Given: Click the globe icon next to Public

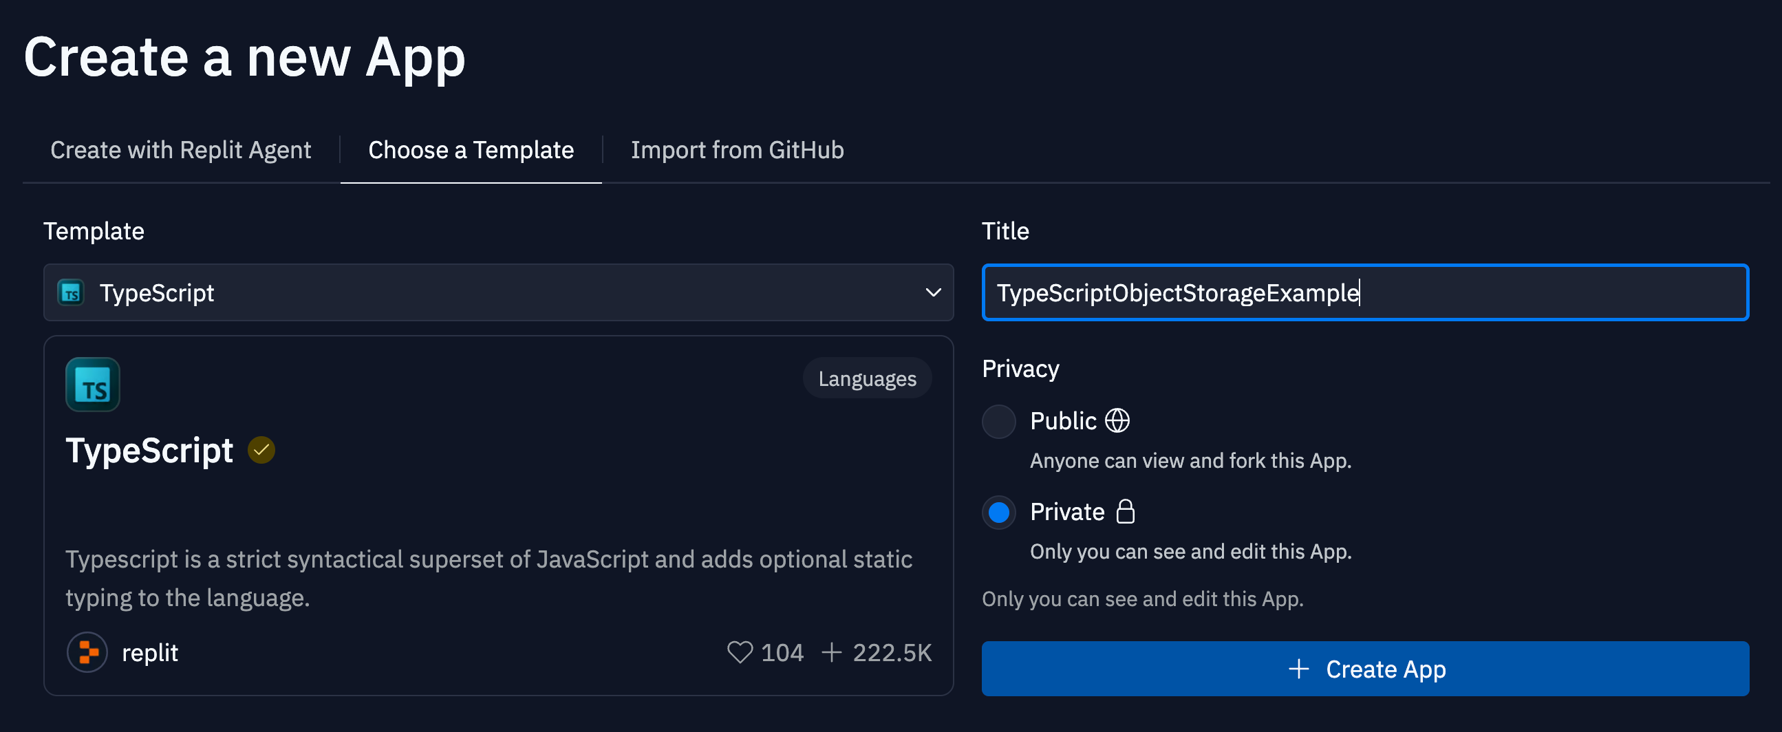Looking at the screenshot, I should click(x=1117, y=420).
